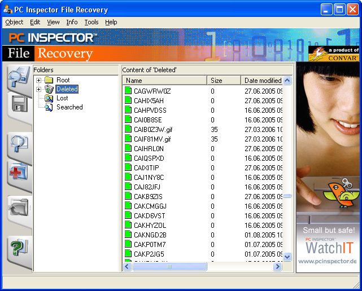Select the Searched folder label
Screen dimensions: 362x291
[69, 107]
